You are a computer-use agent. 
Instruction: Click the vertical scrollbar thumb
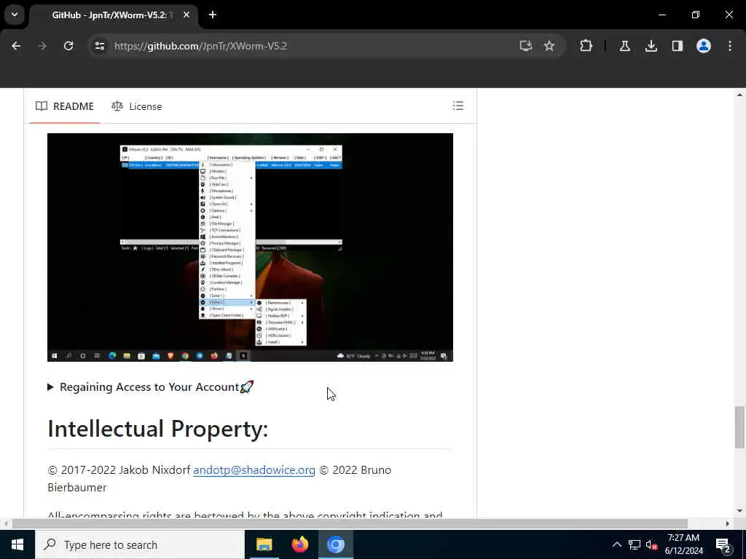tap(739, 427)
